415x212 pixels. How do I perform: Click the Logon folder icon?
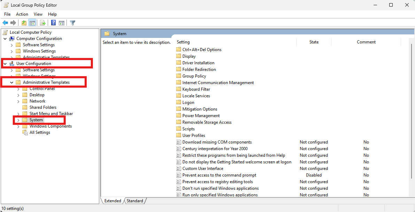point(179,102)
